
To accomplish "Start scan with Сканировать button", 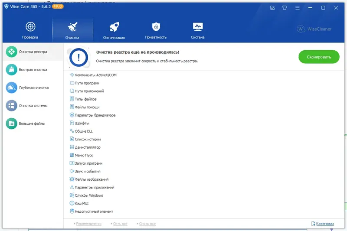I will point(319,57).
